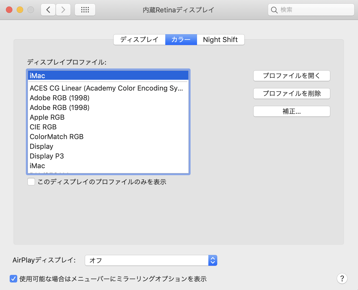Open help with the question mark button
Screen dimensions: 358x290
click(x=342, y=278)
